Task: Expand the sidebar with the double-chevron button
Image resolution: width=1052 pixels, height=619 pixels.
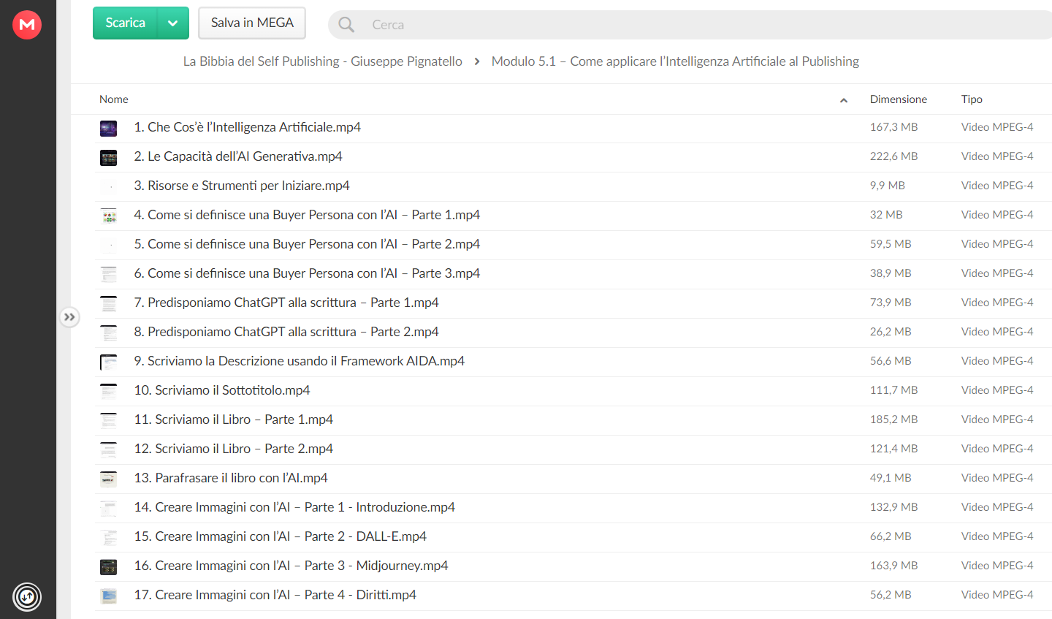Action: coord(69,317)
